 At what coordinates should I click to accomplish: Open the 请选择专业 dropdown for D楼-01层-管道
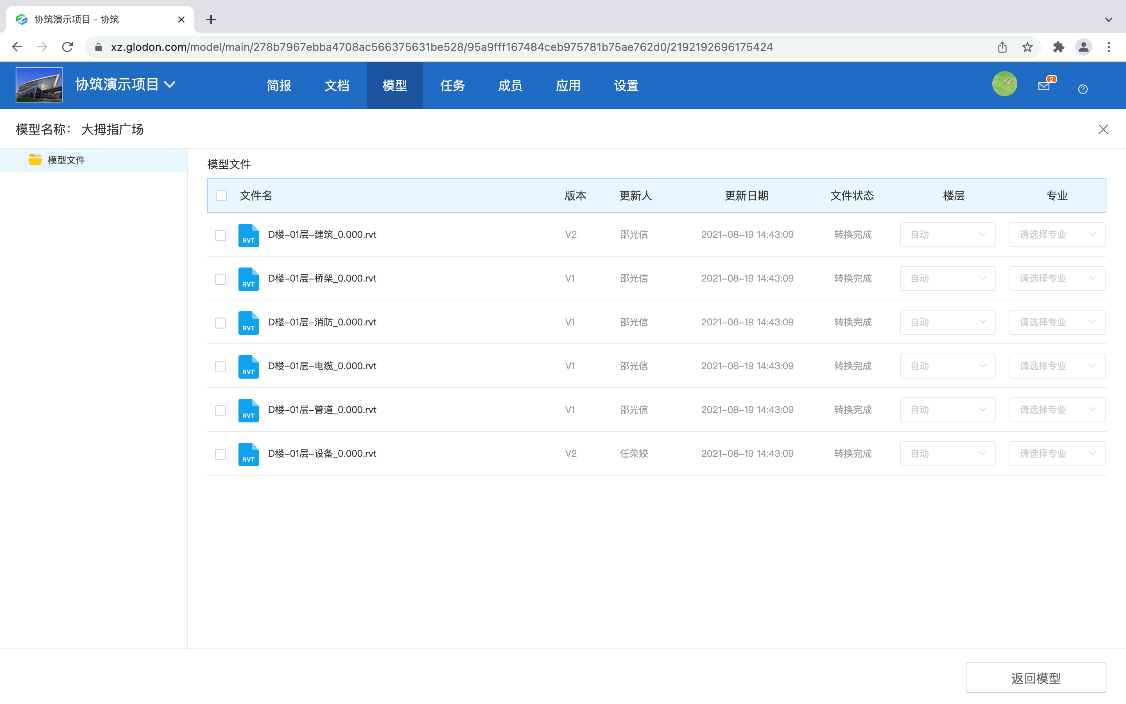[1058, 409]
